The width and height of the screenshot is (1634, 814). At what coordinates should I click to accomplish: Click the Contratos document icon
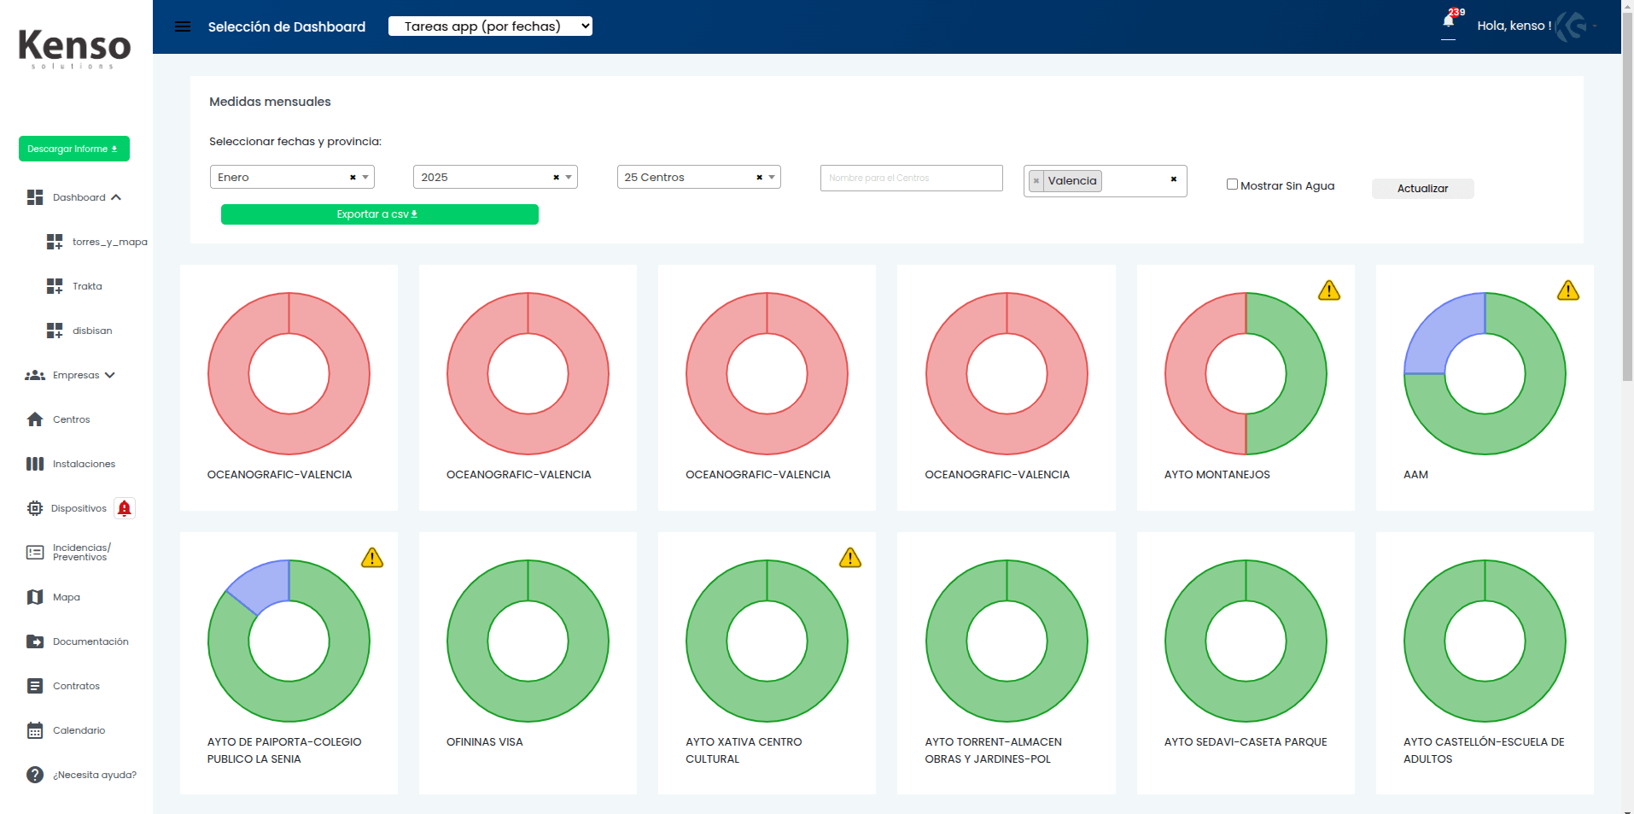coord(35,686)
